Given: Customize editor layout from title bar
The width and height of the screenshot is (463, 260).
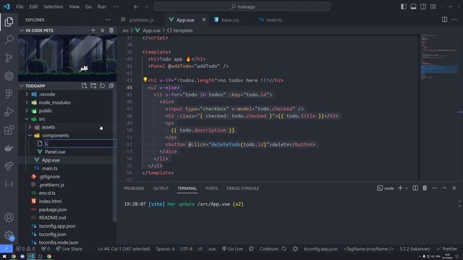Looking at the screenshot, I should pyautogui.click(x=433, y=6).
